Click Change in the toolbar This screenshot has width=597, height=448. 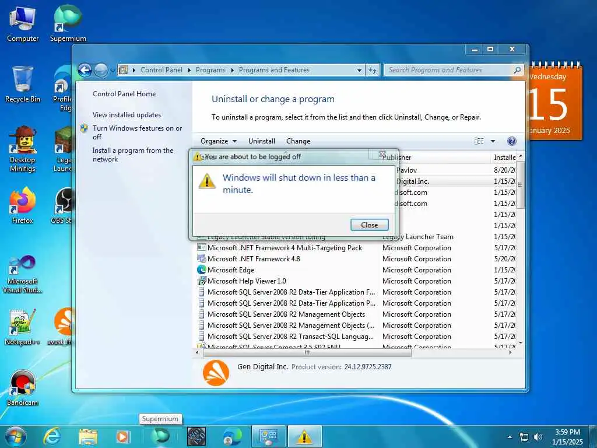click(298, 141)
